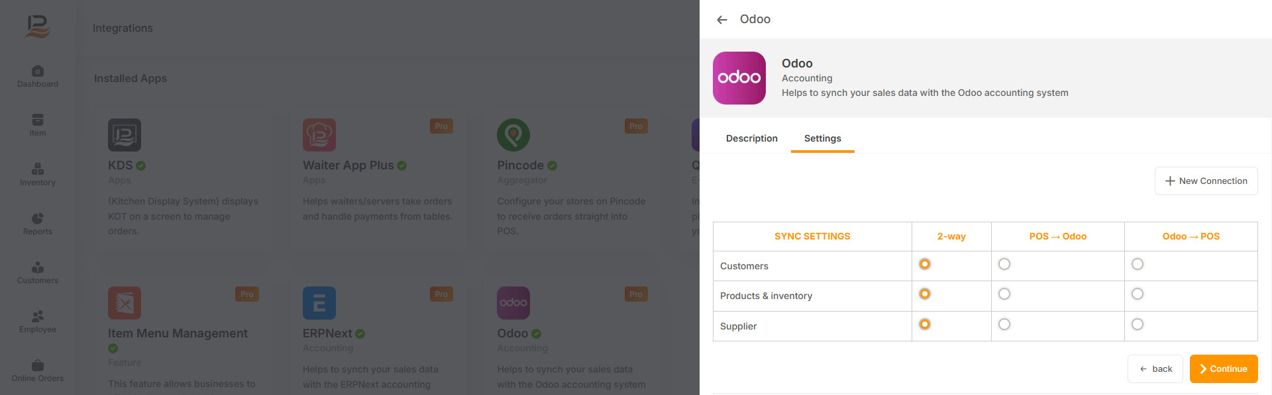Select the Settings tab

[x=823, y=138]
